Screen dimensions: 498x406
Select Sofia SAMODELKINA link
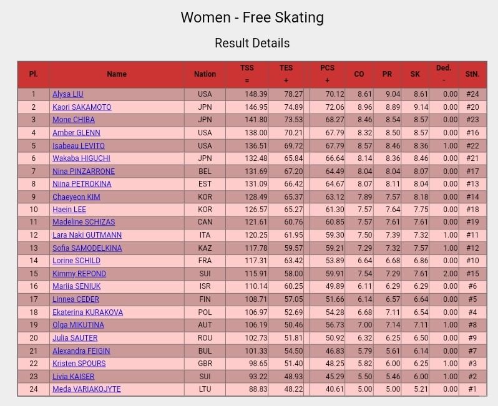87,248
